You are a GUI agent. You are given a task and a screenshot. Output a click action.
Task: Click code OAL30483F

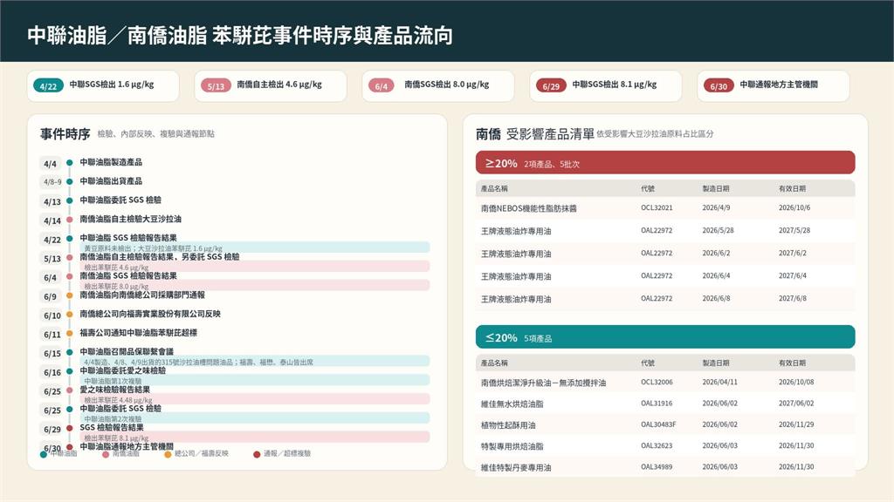658,424
